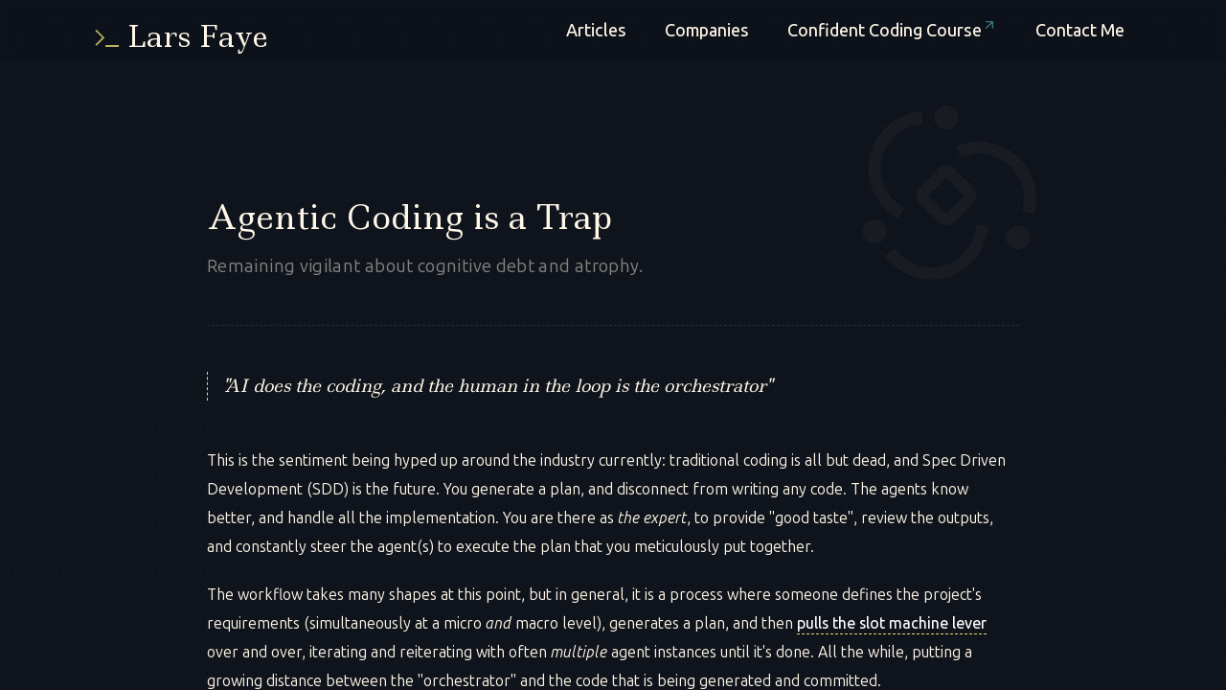Open the Articles menu item
The height and width of the screenshot is (690, 1226).
[x=596, y=30]
